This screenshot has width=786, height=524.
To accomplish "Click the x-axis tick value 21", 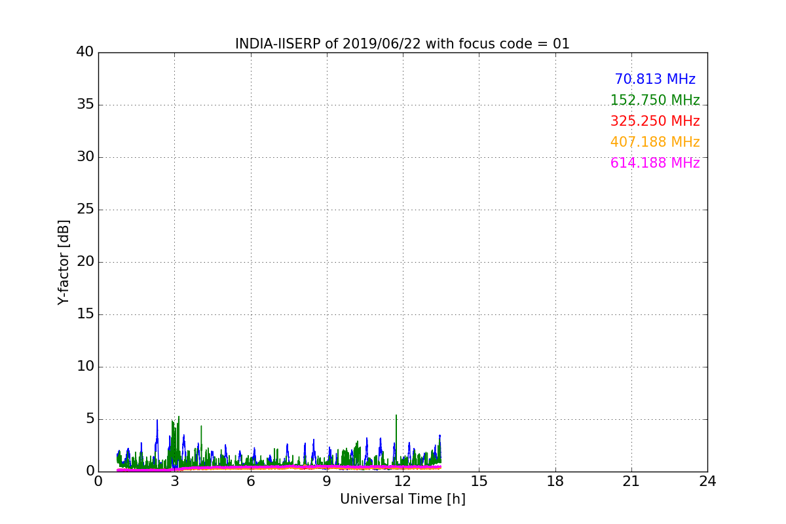I will pyautogui.click(x=631, y=481).
